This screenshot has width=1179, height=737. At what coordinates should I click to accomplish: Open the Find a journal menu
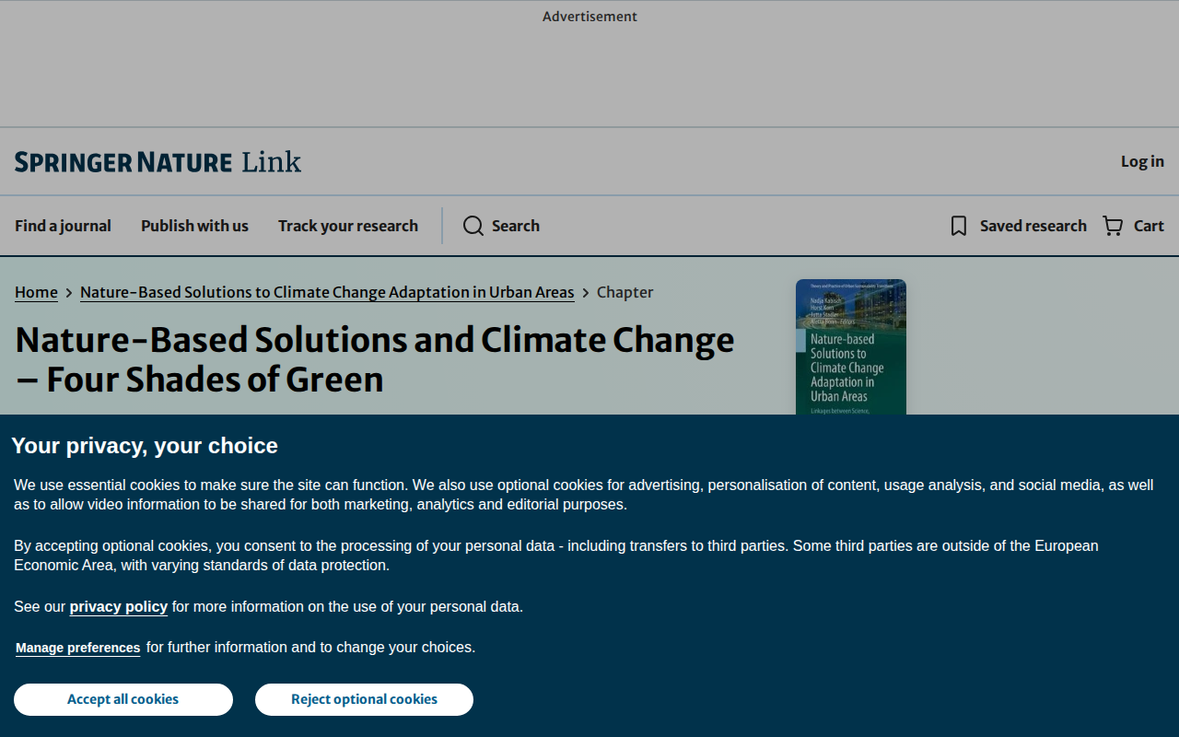coord(63,226)
